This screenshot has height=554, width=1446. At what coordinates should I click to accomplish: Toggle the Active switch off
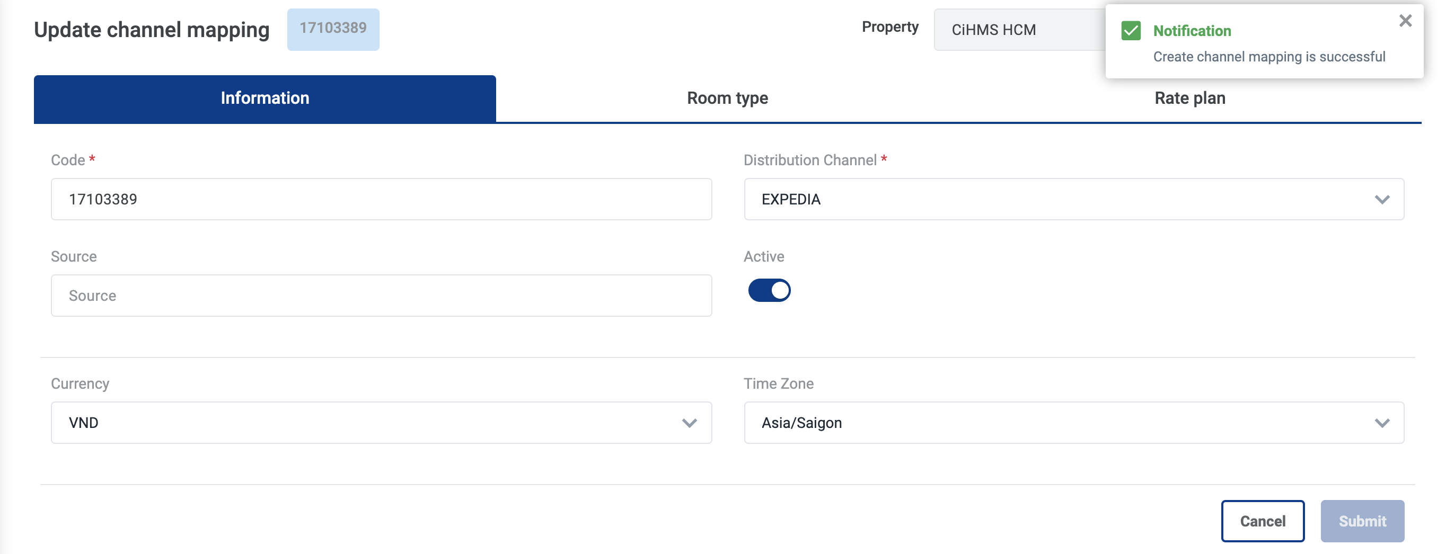click(769, 290)
